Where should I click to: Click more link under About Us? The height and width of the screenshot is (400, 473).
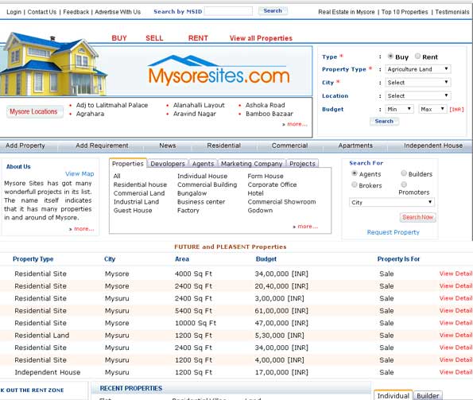tap(83, 229)
